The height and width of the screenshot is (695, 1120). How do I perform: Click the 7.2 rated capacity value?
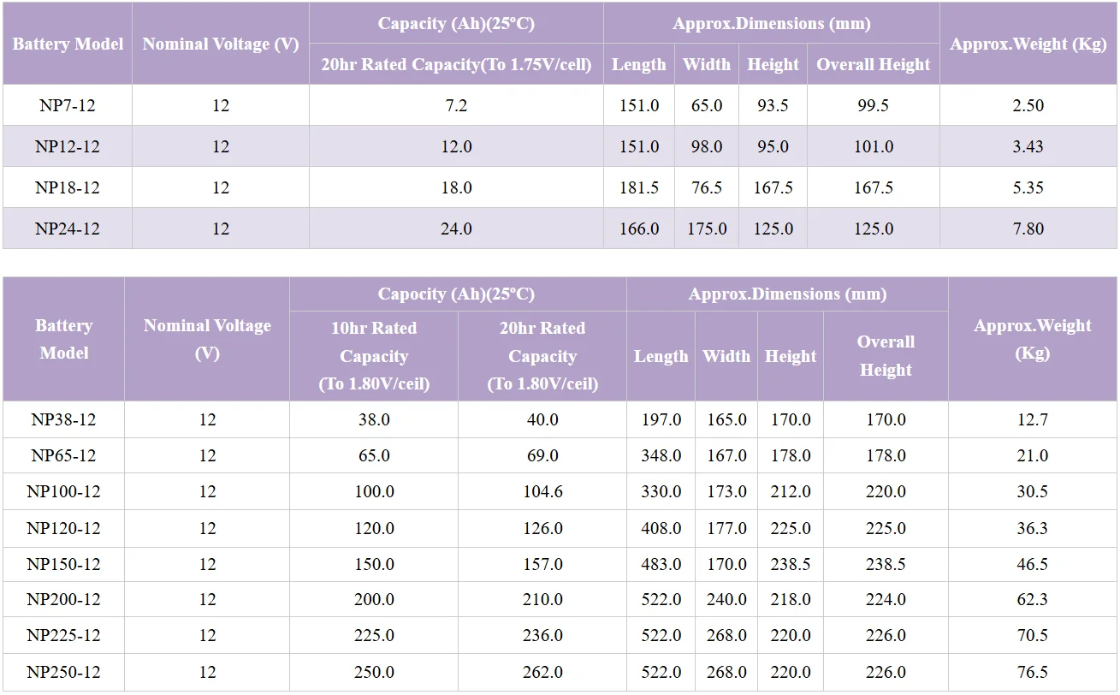(456, 105)
